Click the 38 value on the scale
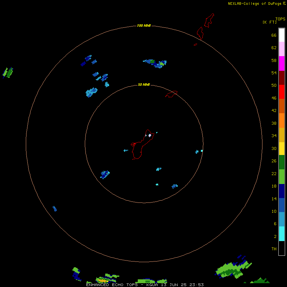 coord(274,123)
